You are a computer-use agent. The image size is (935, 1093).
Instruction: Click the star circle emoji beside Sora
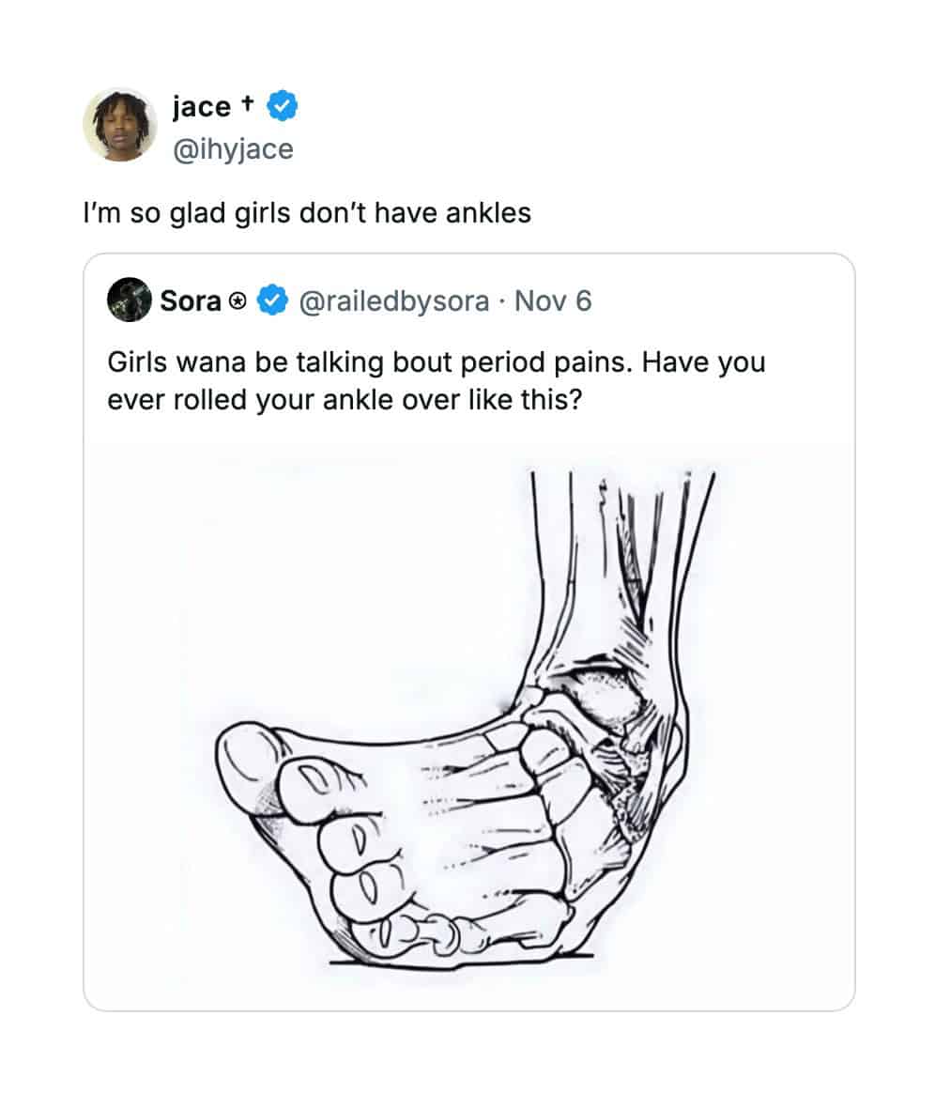[238, 301]
